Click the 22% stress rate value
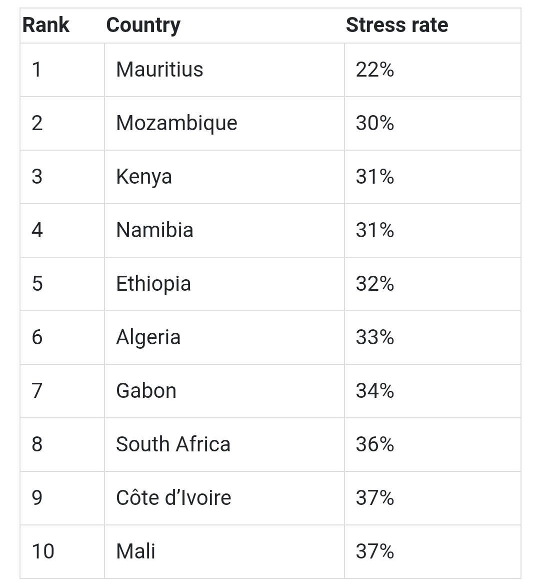Image resolution: width=540 pixels, height=587 pixels. pos(375,70)
